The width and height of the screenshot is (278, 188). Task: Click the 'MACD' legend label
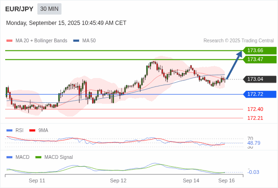tap(23, 157)
